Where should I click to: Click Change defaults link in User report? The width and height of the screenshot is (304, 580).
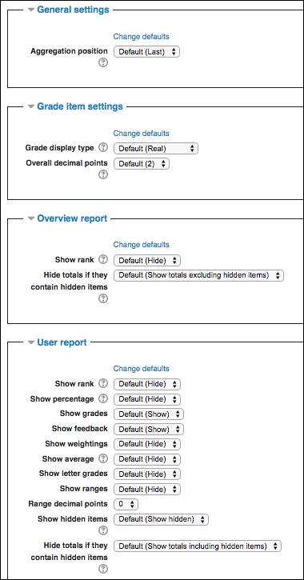pos(141,369)
